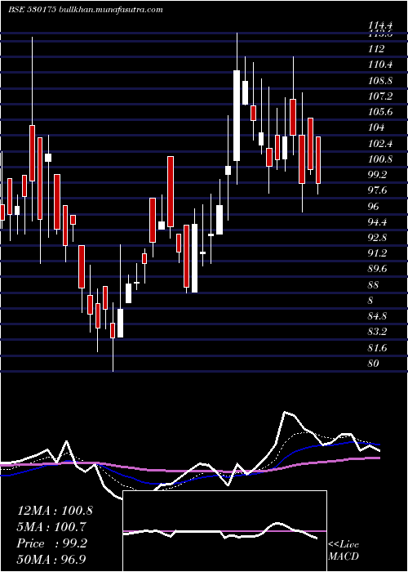
Task: Select the 91.2 price axis label
Action: (378, 253)
